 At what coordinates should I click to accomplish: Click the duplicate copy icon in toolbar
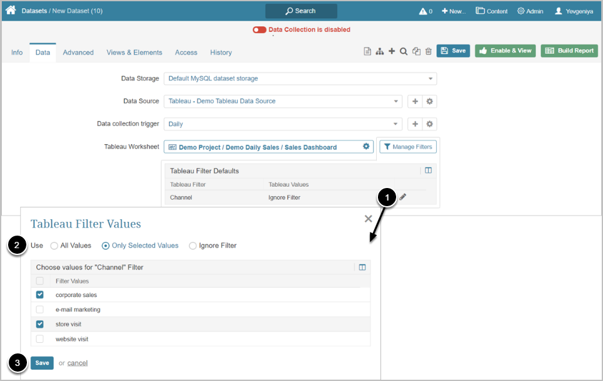[x=416, y=51]
